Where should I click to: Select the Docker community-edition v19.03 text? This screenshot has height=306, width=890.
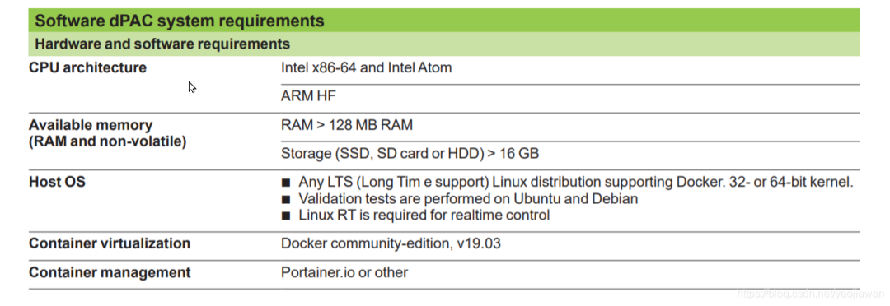(x=391, y=243)
